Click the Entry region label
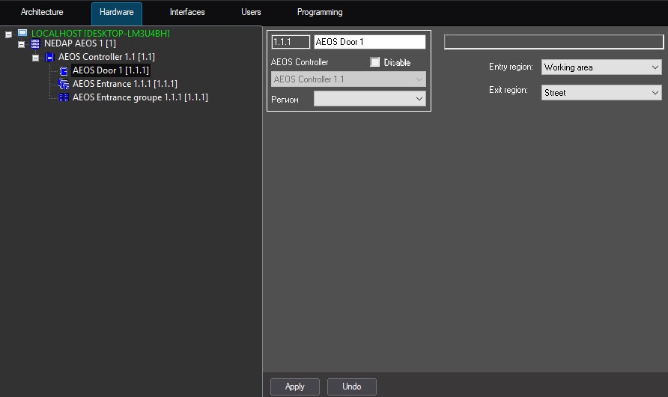This screenshot has width=668, height=397. click(x=511, y=67)
